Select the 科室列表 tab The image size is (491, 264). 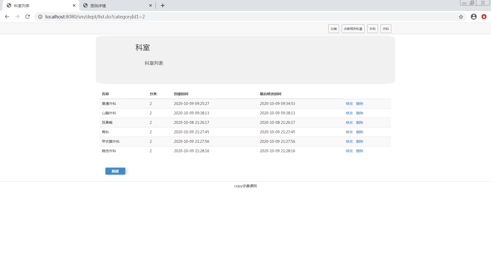(x=41, y=5)
